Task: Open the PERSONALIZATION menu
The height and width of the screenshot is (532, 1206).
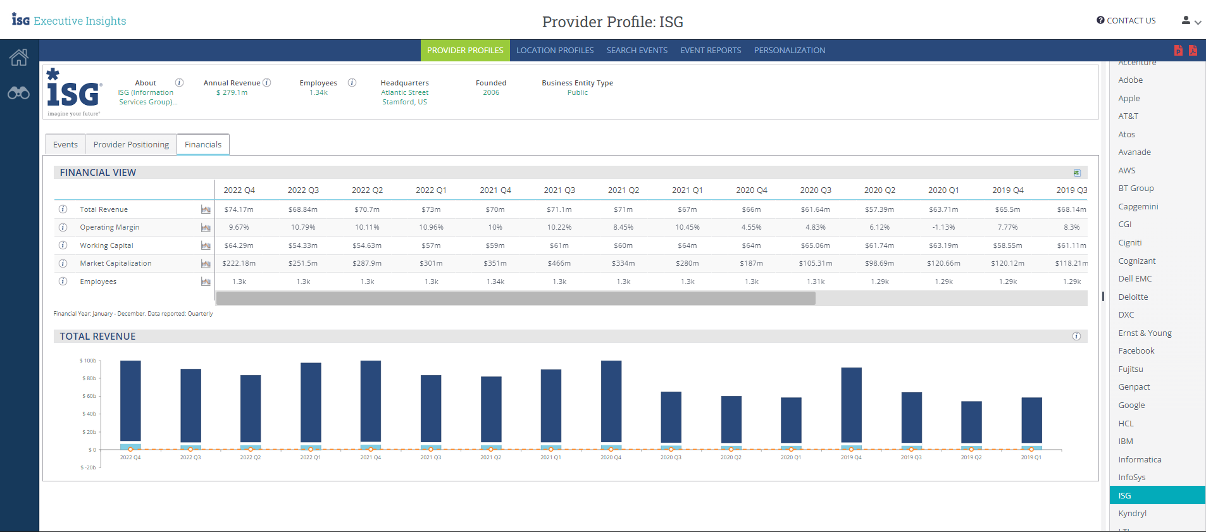Action: tap(790, 51)
